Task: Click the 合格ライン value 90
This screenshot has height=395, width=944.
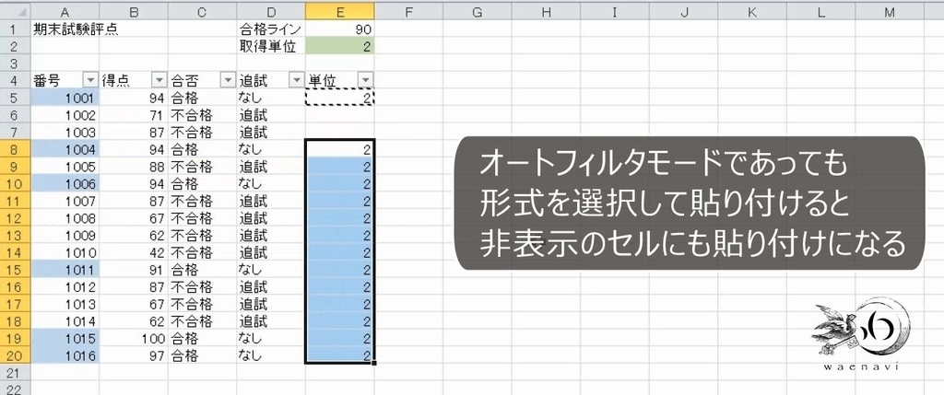Action: (x=339, y=29)
